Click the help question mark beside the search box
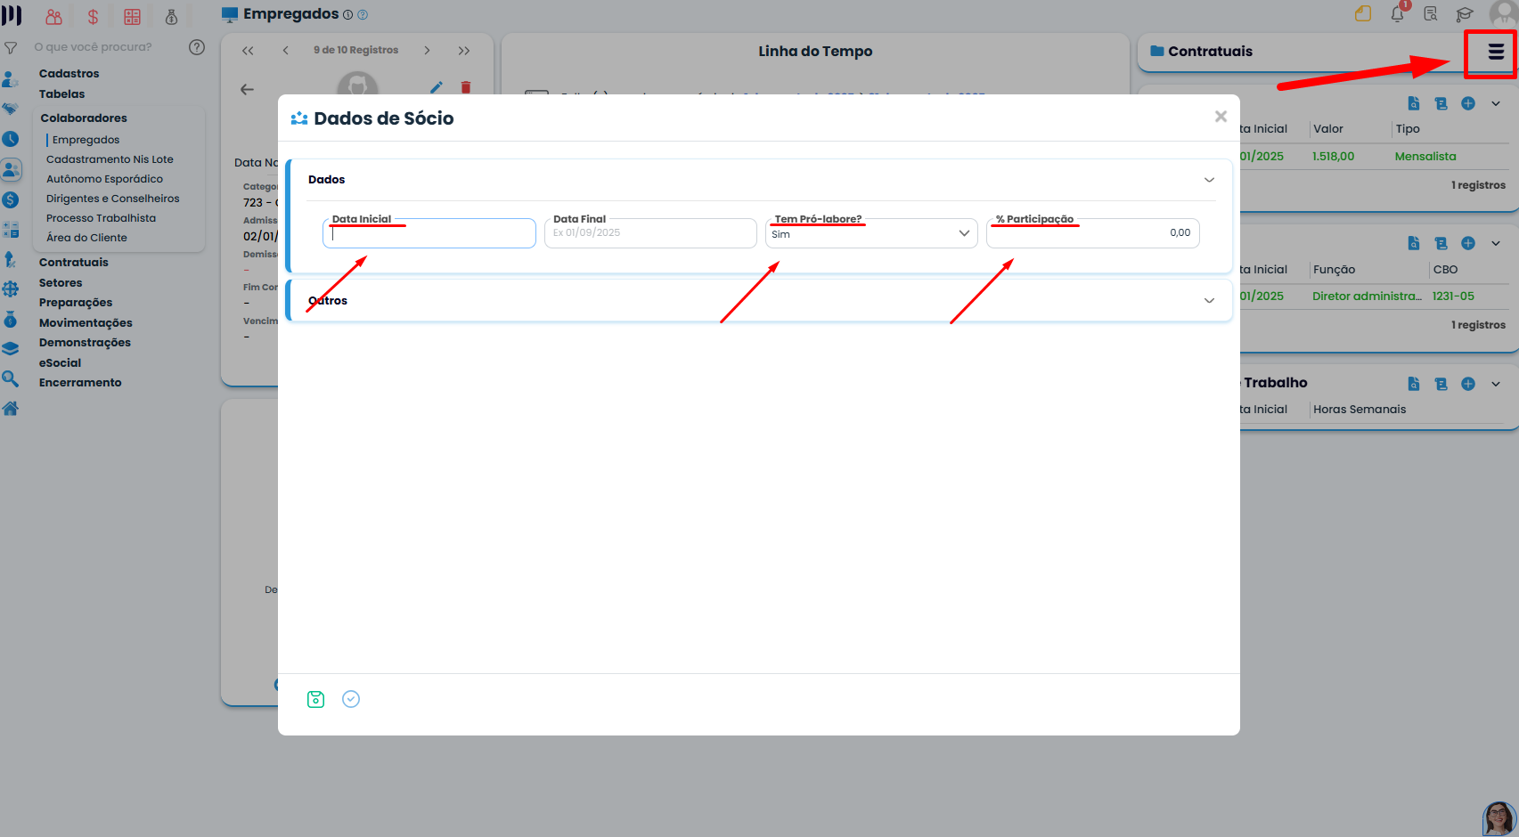 (197, 47)
